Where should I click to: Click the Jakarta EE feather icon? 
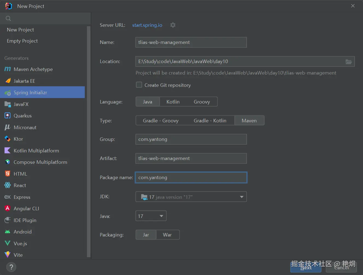(x=8, y=81)
